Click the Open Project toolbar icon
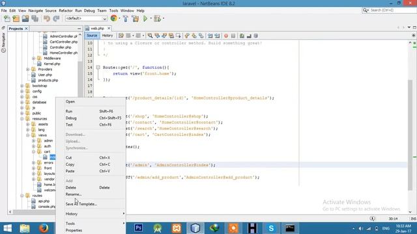The width and height of the screenshot is (417, 234). click(25, 19)
